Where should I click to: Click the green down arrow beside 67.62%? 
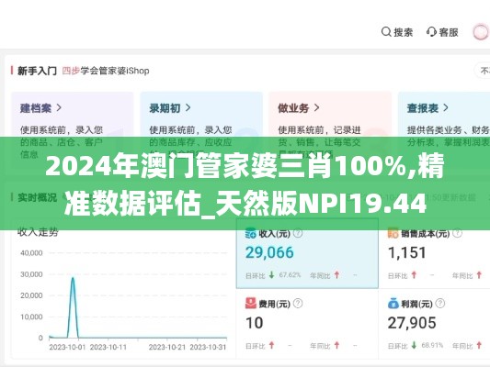272,275
